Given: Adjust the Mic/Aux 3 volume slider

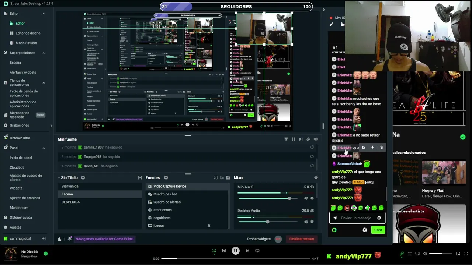Looking at the screenshot, I should [x=289, y=198].
